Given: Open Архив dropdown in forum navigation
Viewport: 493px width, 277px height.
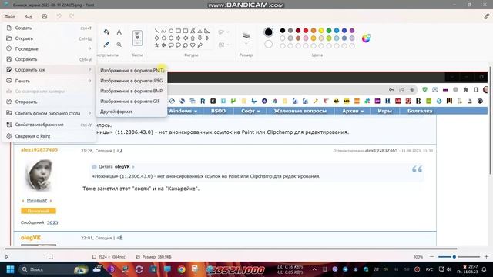Looking at the screenshot, I should pos(353,111).
